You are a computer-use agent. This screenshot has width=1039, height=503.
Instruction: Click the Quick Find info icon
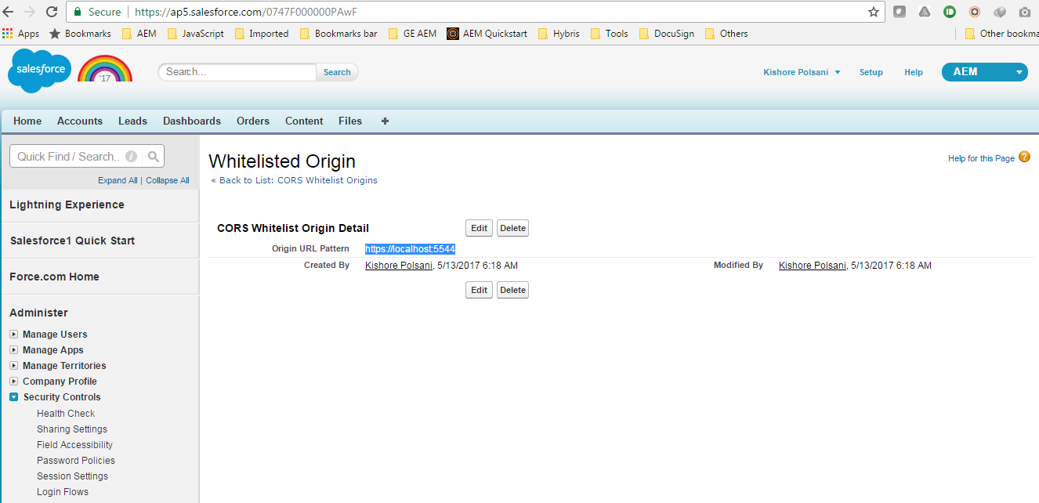132,156
